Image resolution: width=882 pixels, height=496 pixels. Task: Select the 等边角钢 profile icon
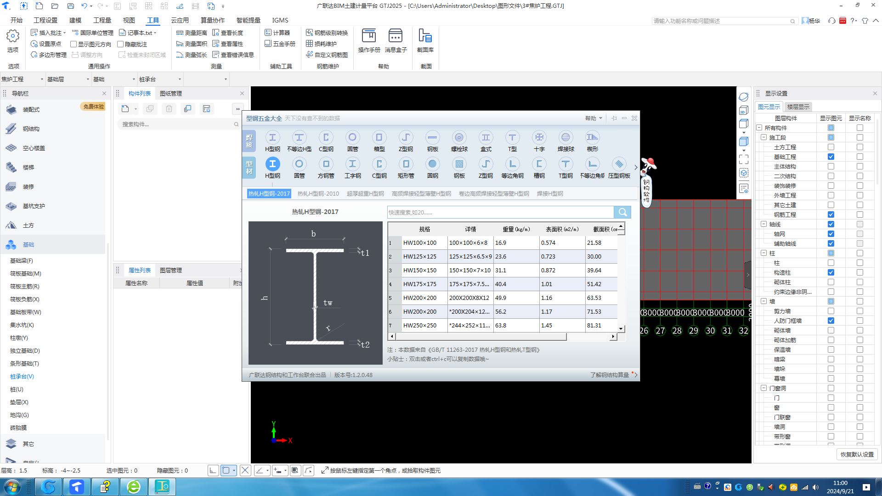click(512, 168)
